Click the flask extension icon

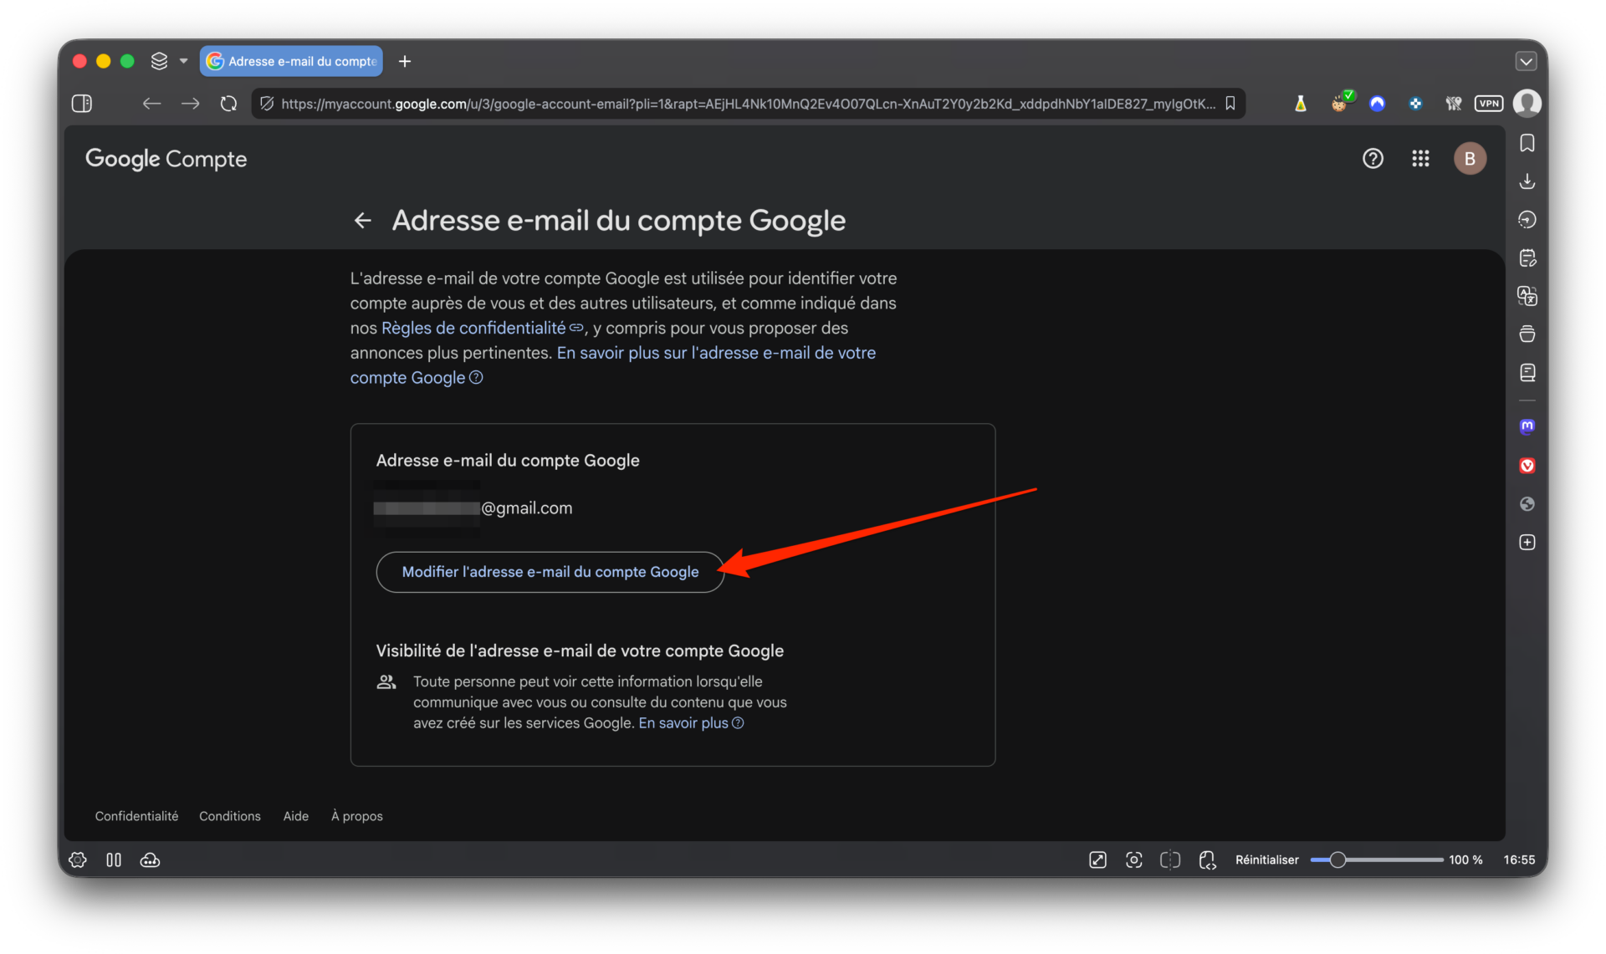1300,104
